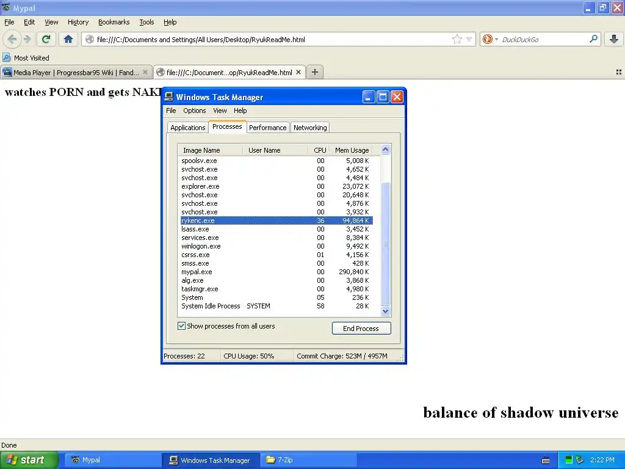This screenshot has width=625, height=469.
Task: Open the tab groups icon at right
Action: click(x=619, y=72)
